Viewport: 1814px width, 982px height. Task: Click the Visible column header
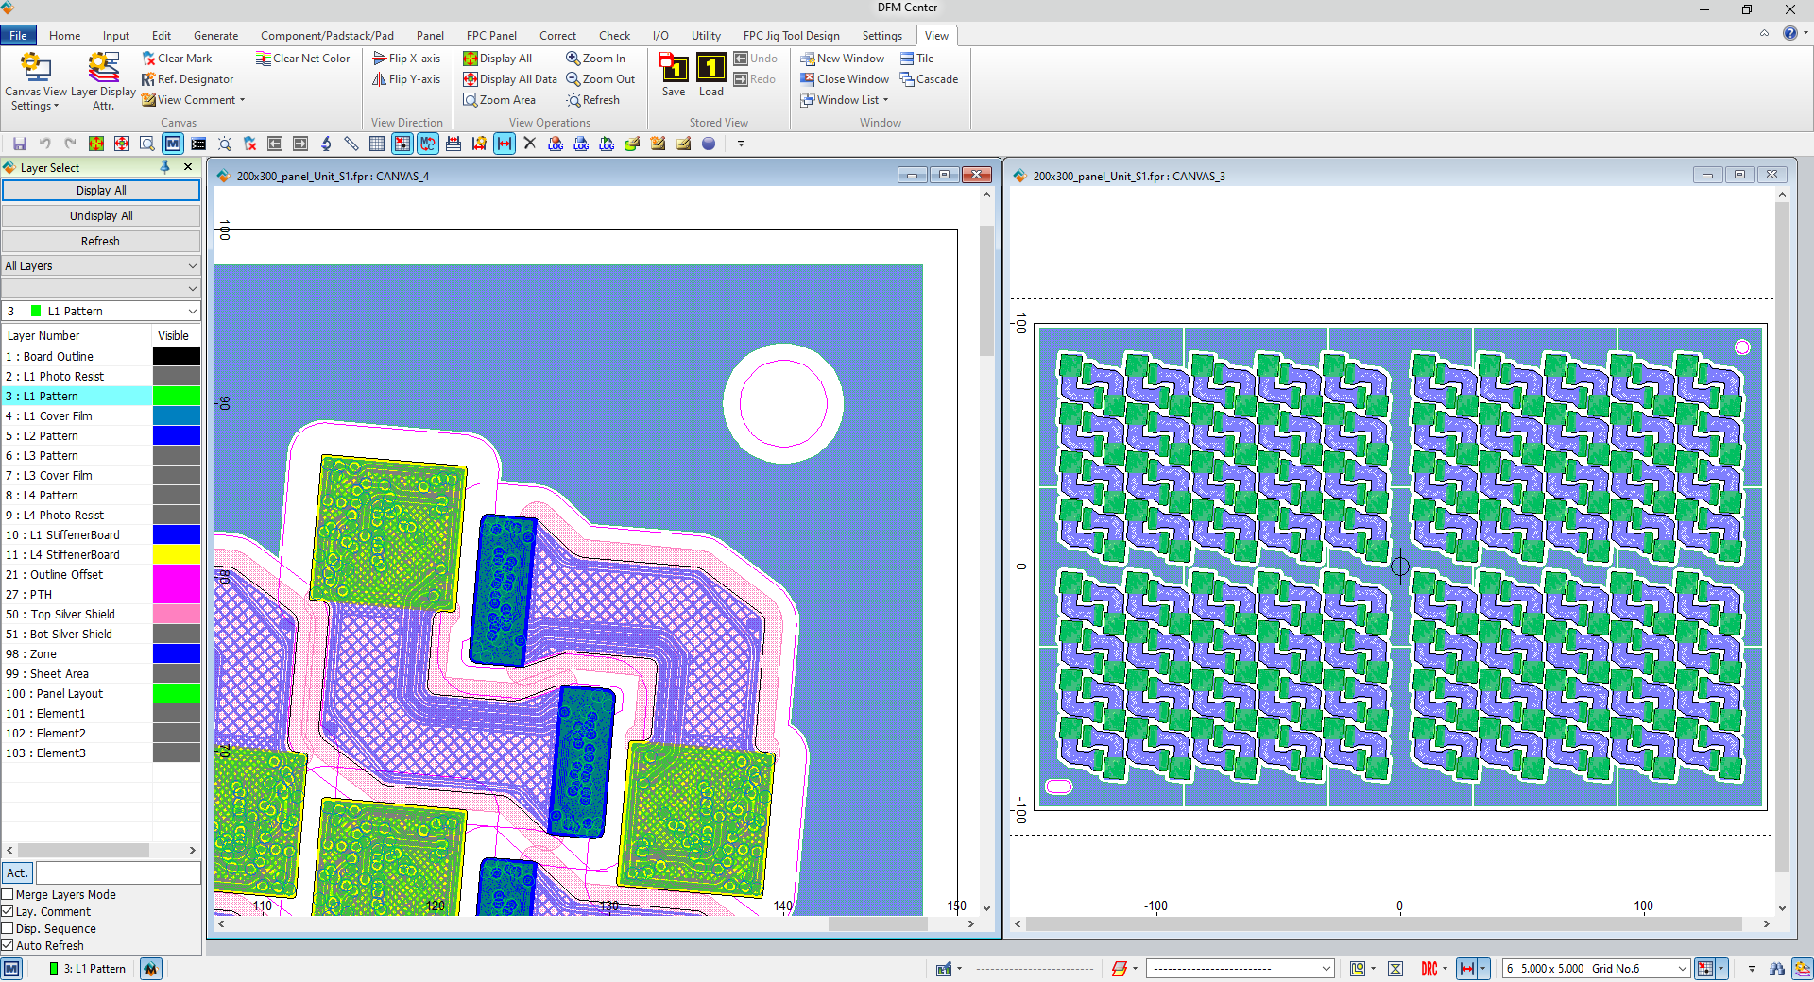(x=176, y=335)
